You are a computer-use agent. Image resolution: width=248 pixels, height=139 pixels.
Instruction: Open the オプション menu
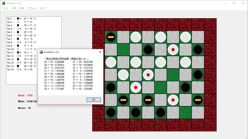[x=32, y=8]
